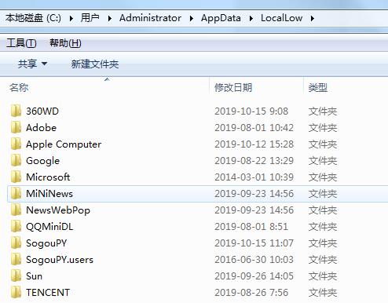Go to 本地磁盘 (C:) in address bar
Screen dimensions: 388x303
point(33,18)
